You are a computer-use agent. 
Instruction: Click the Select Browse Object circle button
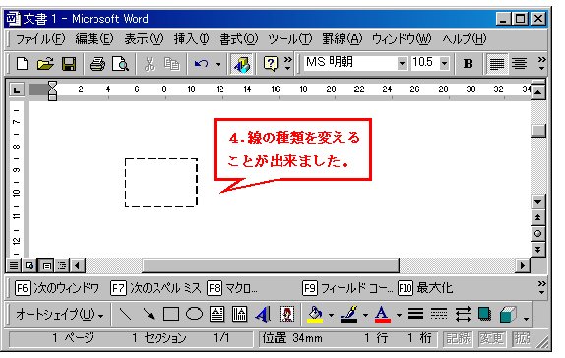pyautogui.click(x=537, y=234)
